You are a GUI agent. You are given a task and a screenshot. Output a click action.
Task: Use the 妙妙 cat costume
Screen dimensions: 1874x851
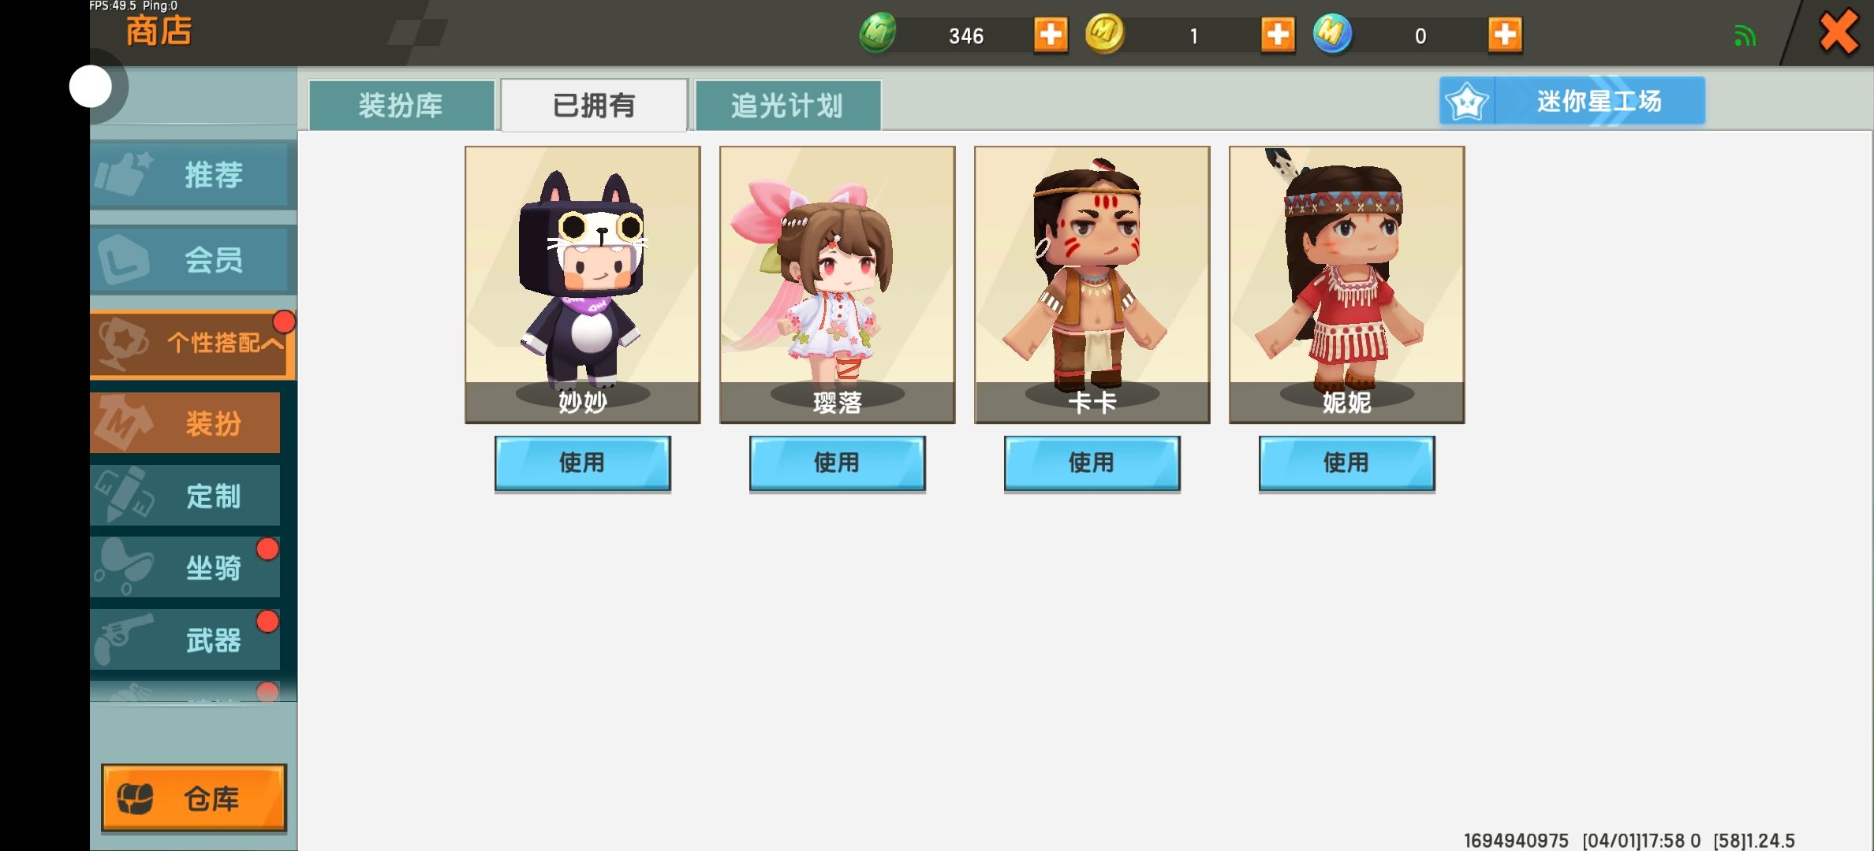pyautogui.click(x=582, y=463)
